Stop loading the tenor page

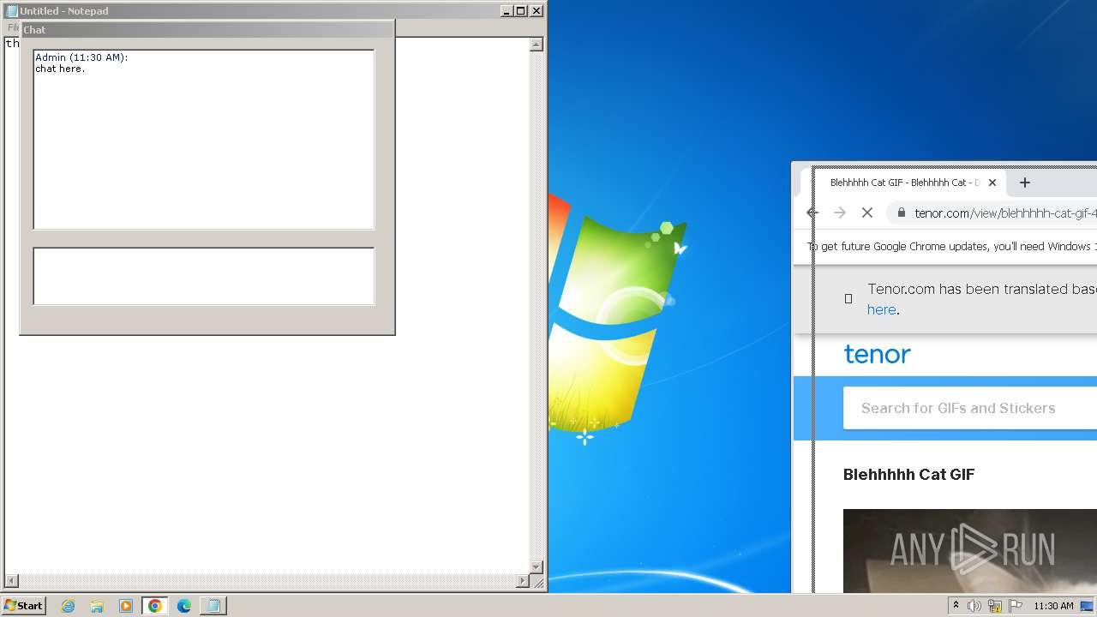[x=867, y=213]
